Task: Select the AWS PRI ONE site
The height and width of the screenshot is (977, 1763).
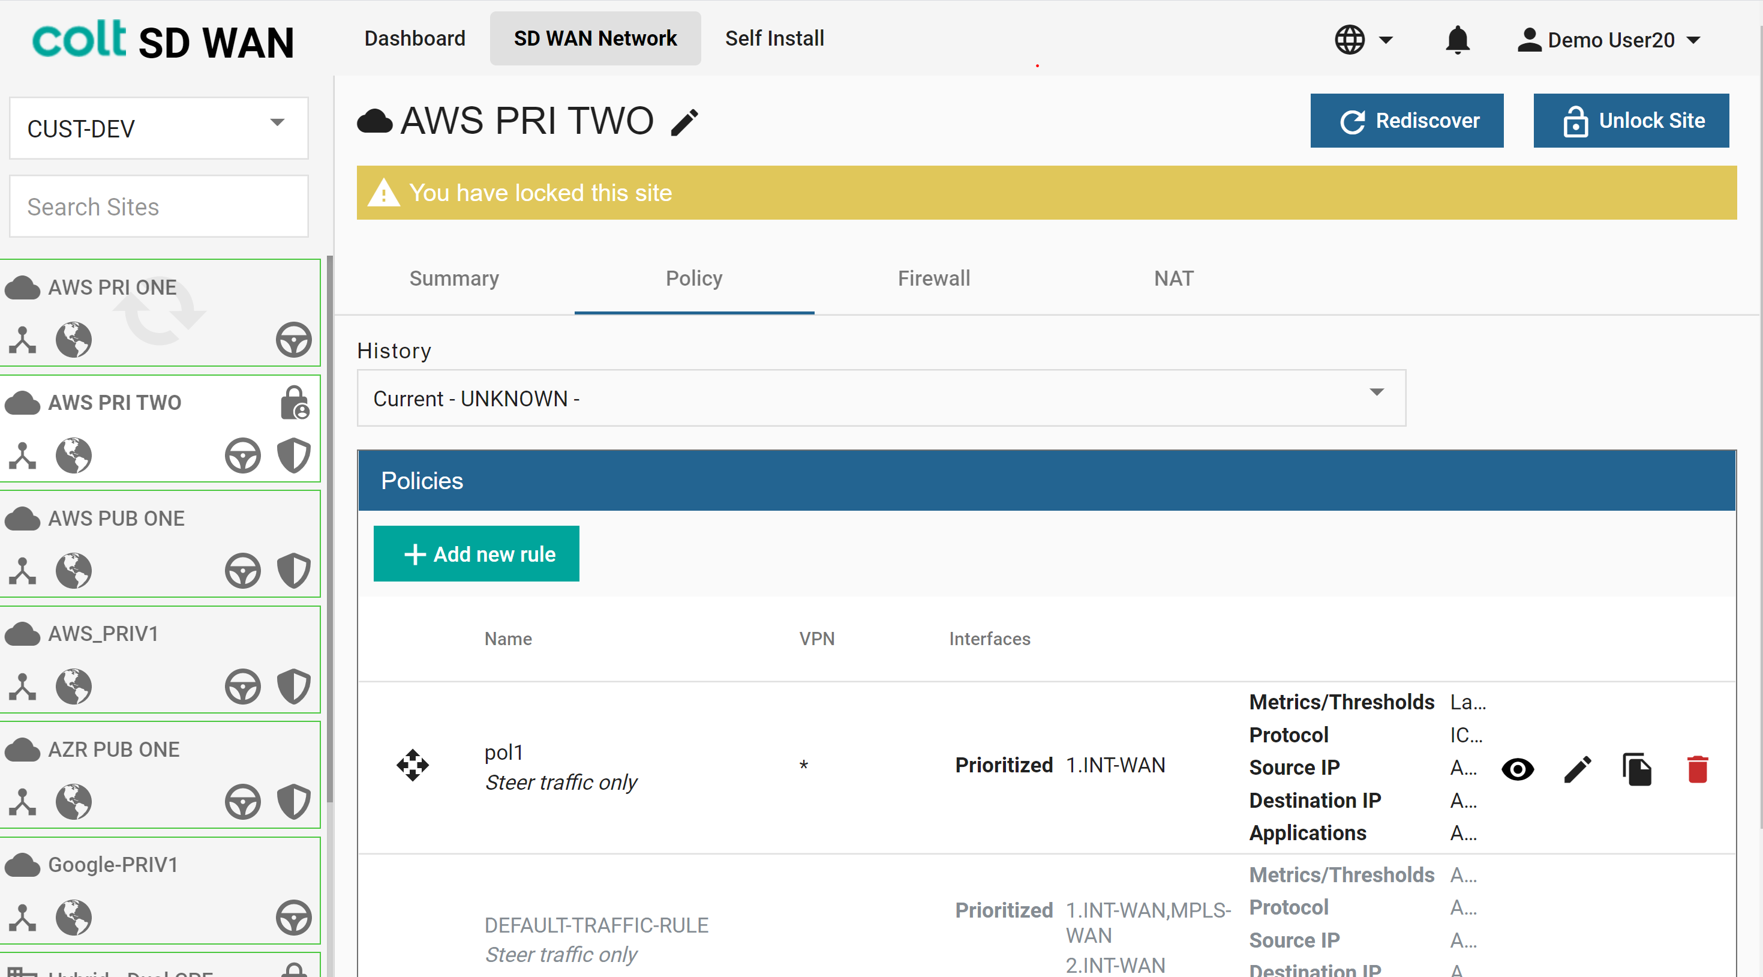Action: (160, 313)
